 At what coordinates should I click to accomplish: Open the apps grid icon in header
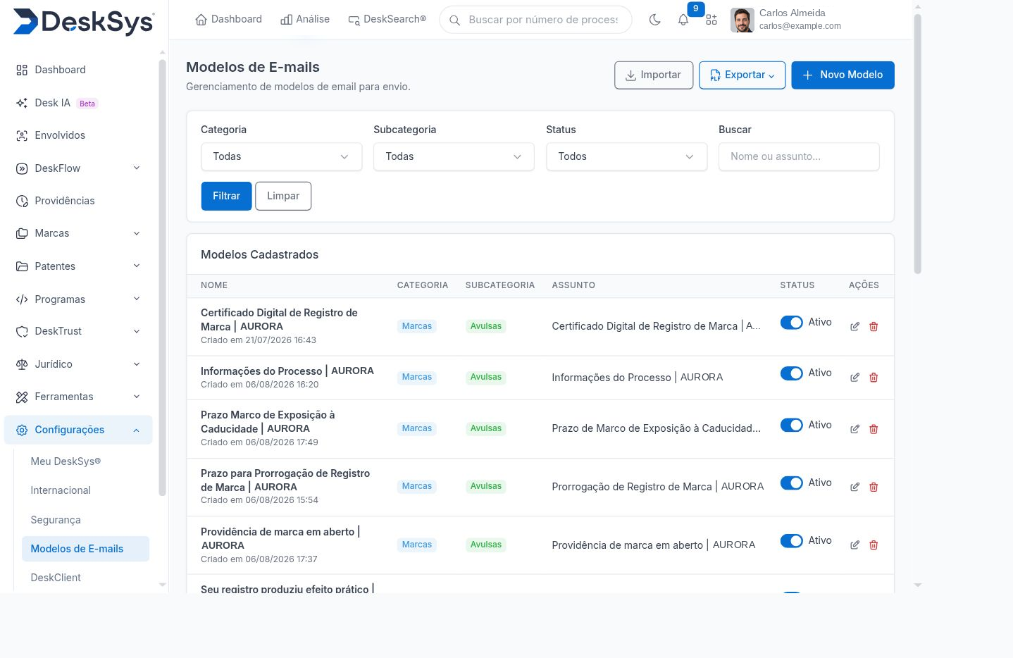pos(711,20)
